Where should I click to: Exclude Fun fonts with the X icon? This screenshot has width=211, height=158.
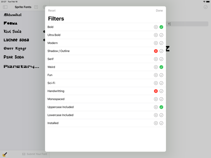coord(156,75)
